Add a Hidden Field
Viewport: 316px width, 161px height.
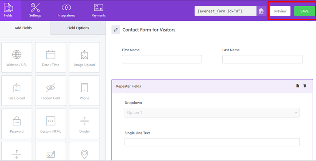pyautogui.click(x=50, y=91)
